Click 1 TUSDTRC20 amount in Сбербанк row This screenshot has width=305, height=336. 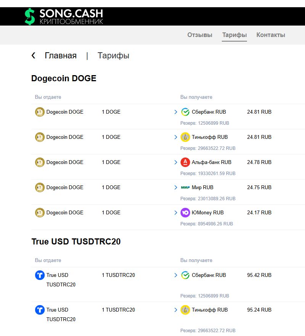click(118, 275)
